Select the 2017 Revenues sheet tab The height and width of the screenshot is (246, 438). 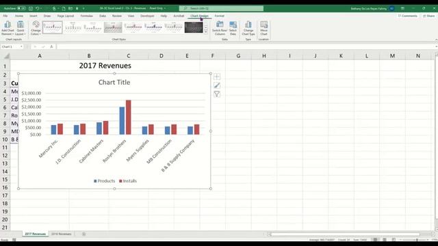tap(35, 234)
